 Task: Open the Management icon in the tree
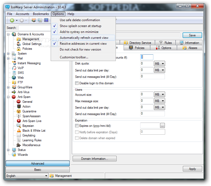pos(19,39)
